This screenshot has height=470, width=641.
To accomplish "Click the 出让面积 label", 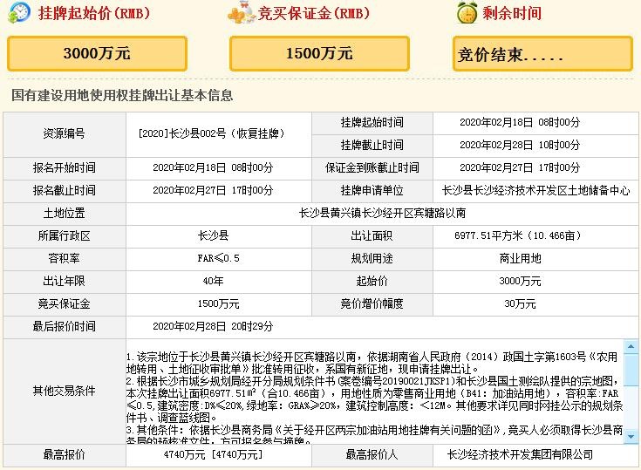I will pos(372,235).
